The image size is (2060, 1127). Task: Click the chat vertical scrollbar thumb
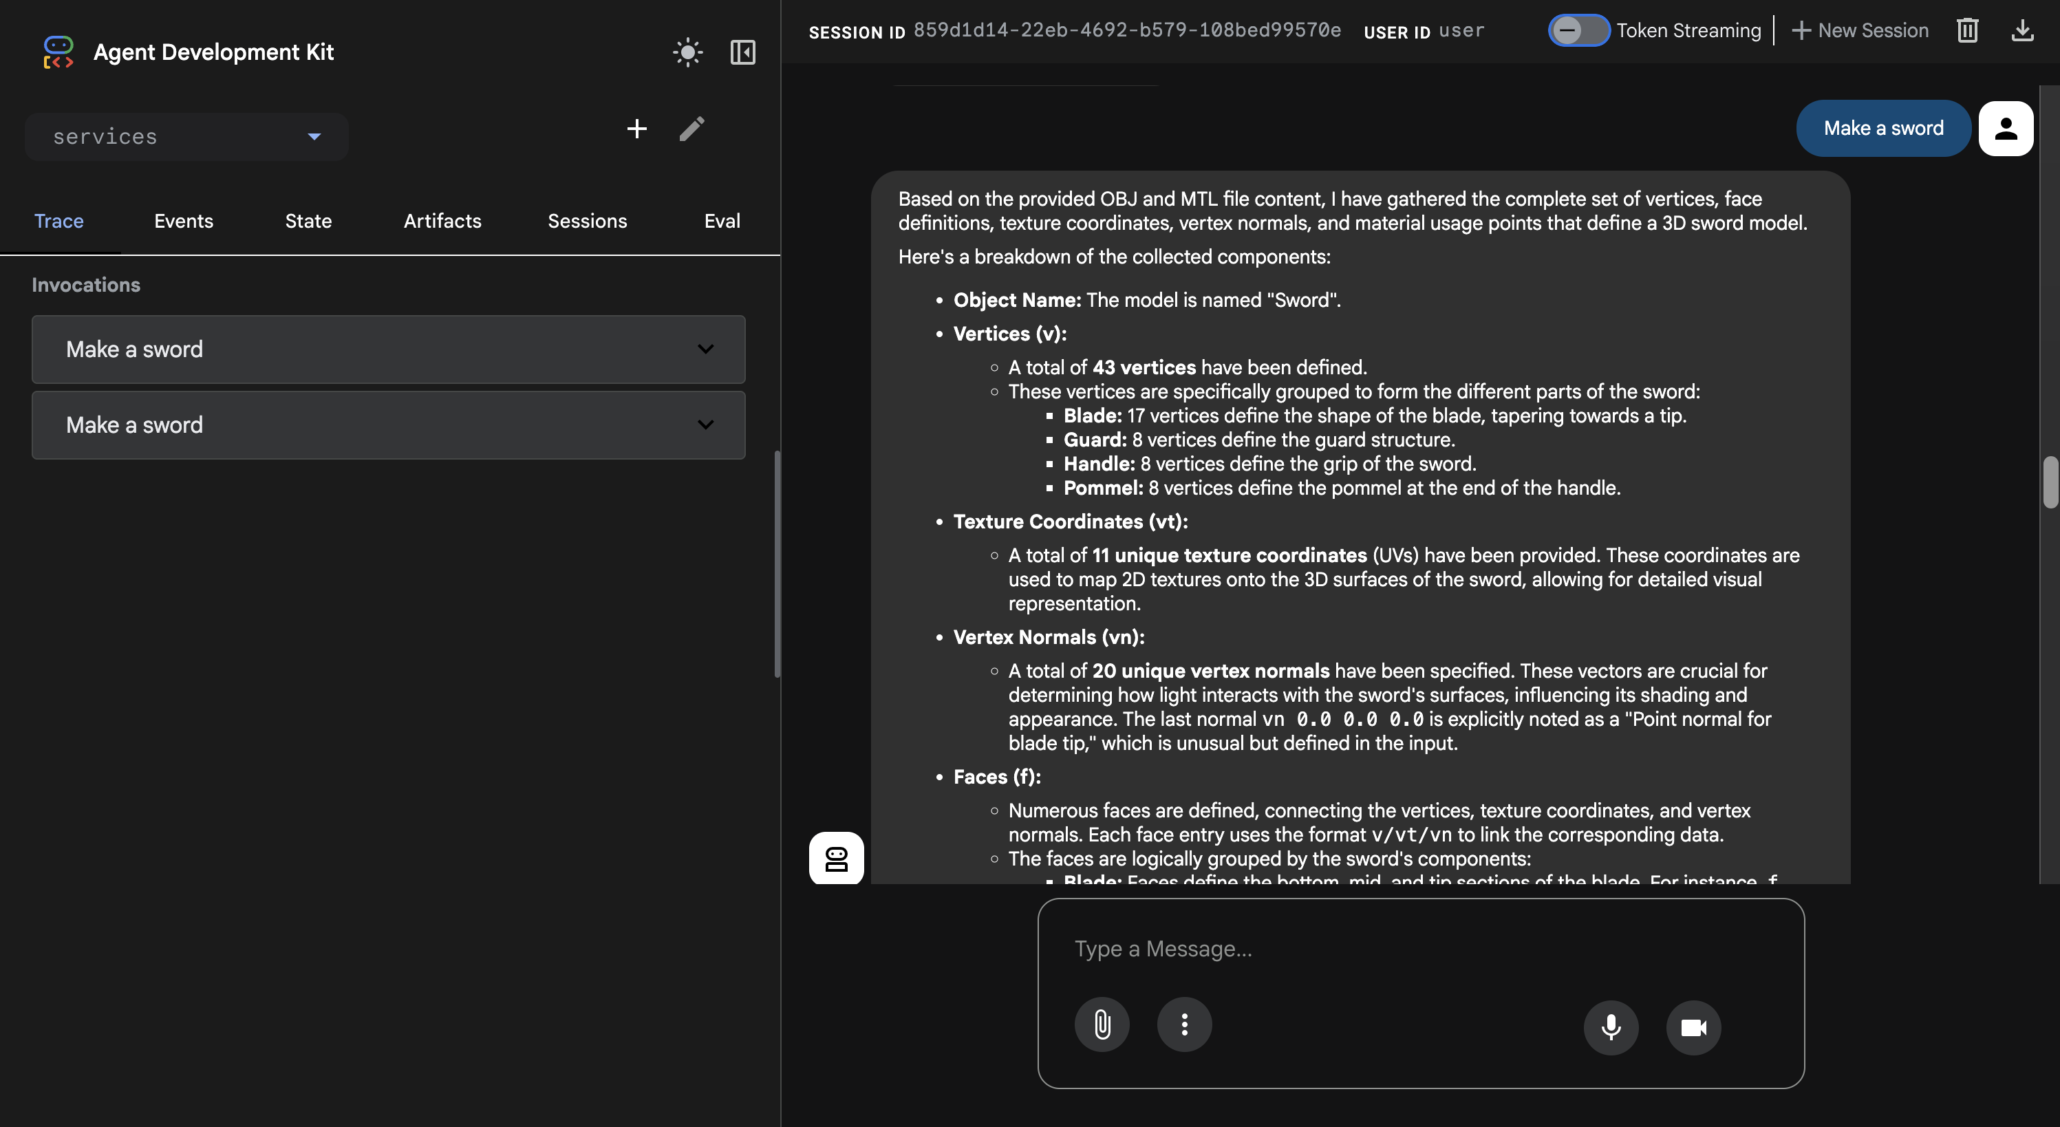point(2050,482)
